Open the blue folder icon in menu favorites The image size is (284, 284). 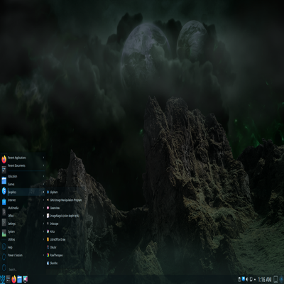pyautogui.click(x=4, y=180)
